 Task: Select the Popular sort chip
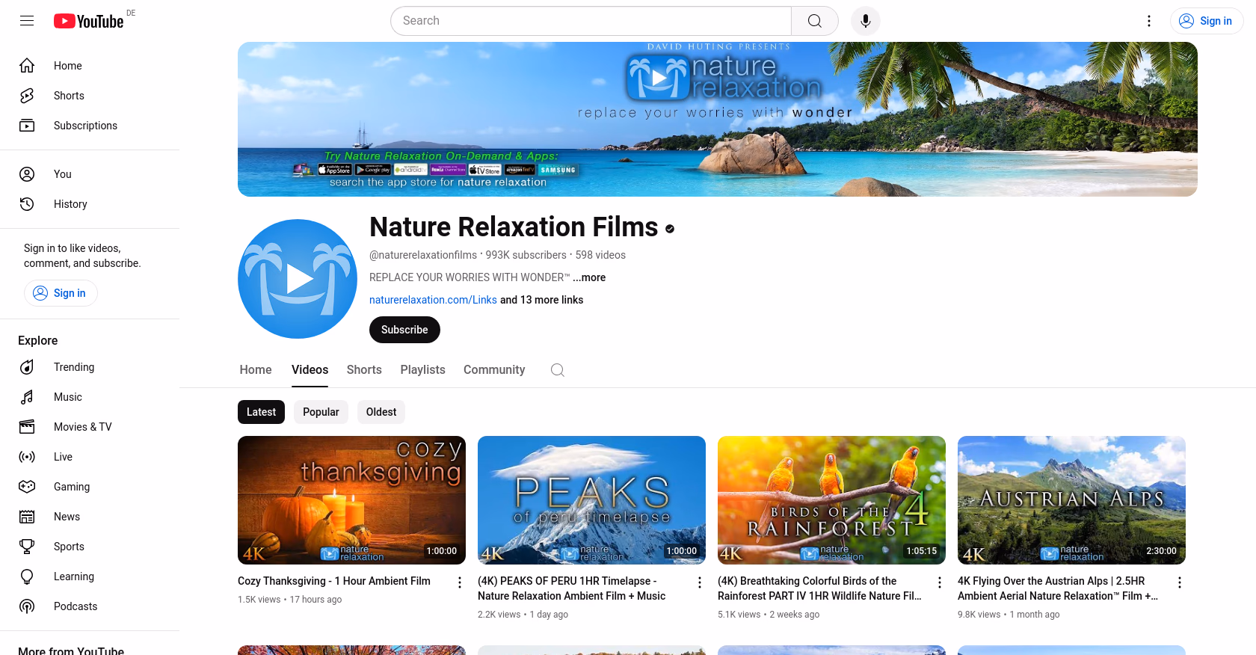tap(321, 412)
